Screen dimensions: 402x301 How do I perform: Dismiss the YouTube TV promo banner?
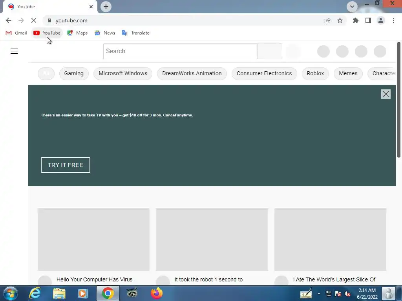pos(386,94)
